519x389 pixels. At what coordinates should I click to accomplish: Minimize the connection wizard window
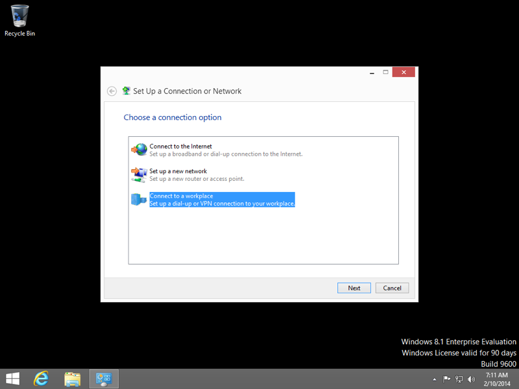[372, 72]
